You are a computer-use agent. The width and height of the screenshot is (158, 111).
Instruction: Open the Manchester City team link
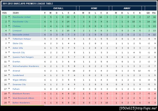click(x=22, y=22)
